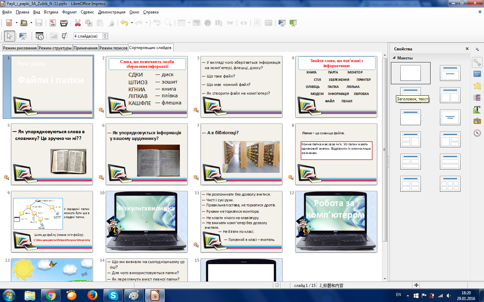484x302 pixels.
Task: Click the Zoom magnifier icon
Action: pyautogui.click(x=168, y=23)
